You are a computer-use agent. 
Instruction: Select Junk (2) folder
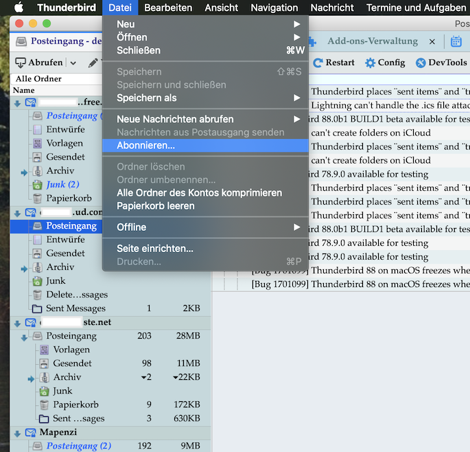tap(62, 184)
